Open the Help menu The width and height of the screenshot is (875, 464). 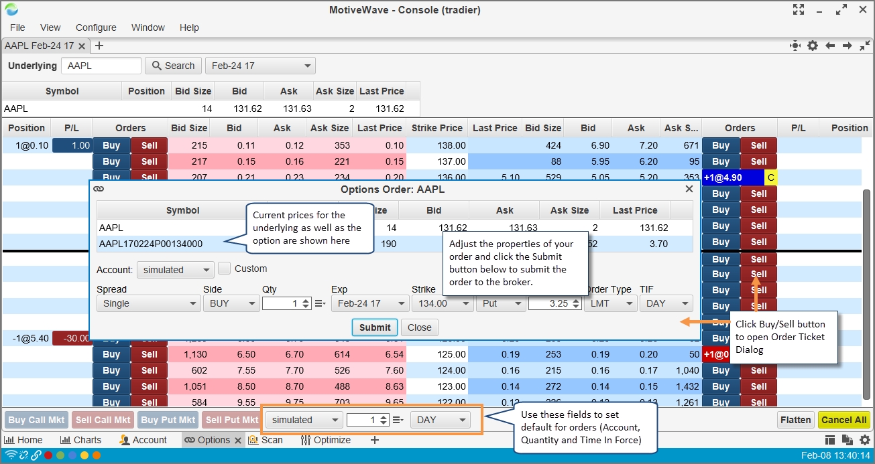click(189, 27)
